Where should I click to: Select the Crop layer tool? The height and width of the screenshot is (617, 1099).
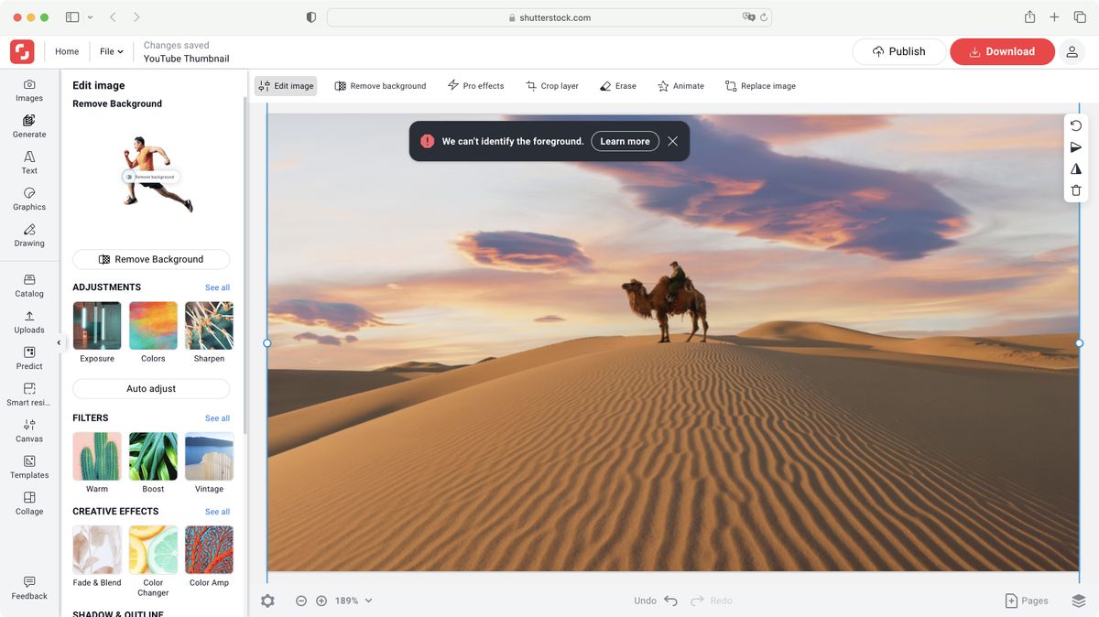[x=551, y=85]
